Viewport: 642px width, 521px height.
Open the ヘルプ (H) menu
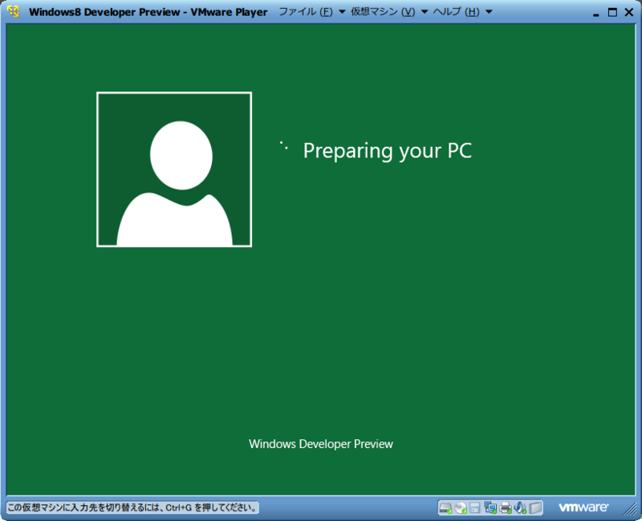[456, 12]
